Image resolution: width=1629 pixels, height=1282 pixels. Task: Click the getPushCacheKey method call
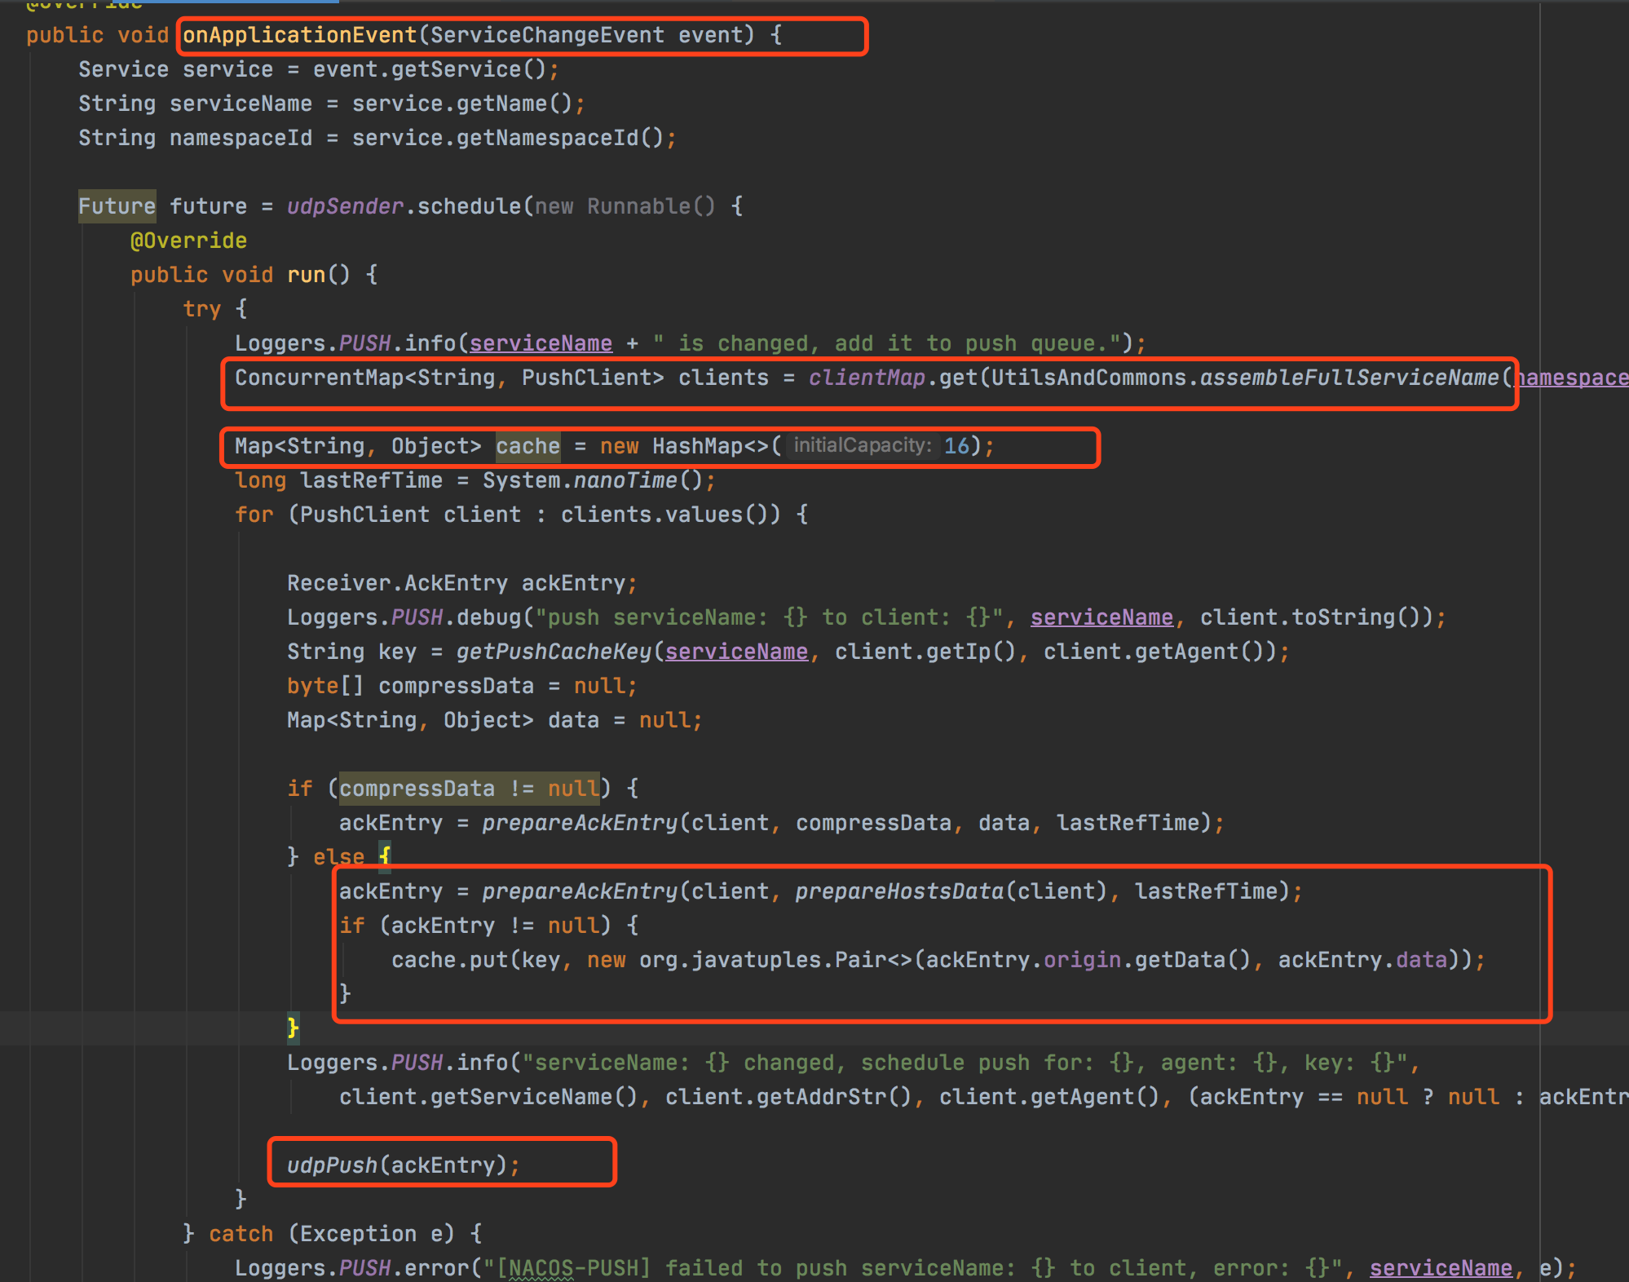[x=554, y=652]
